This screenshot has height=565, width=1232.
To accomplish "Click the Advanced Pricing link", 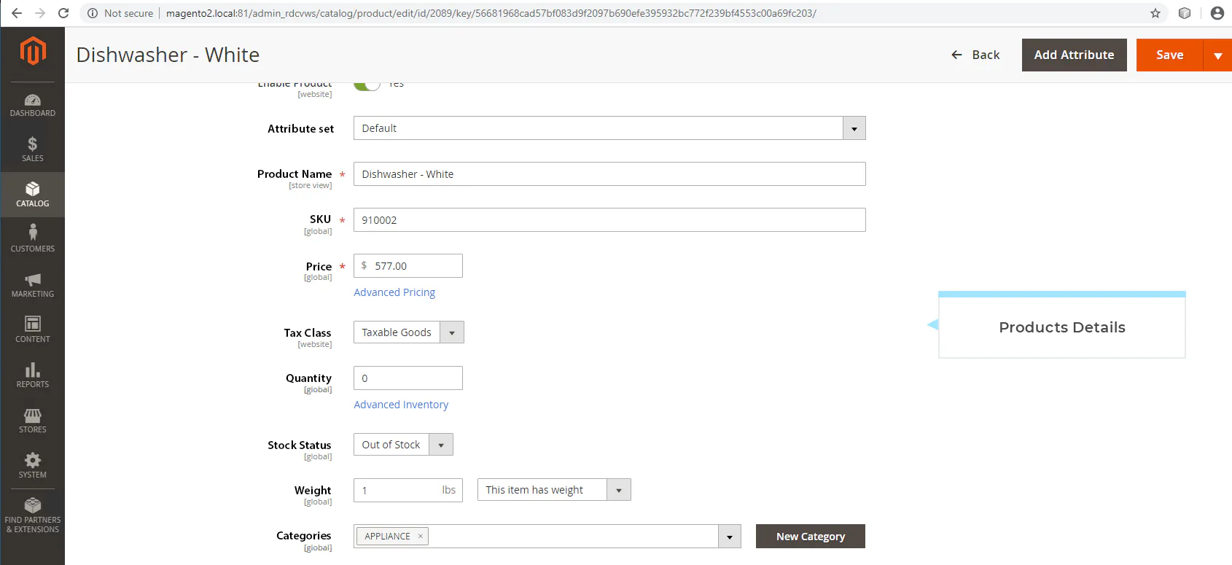I will (394, 292).
